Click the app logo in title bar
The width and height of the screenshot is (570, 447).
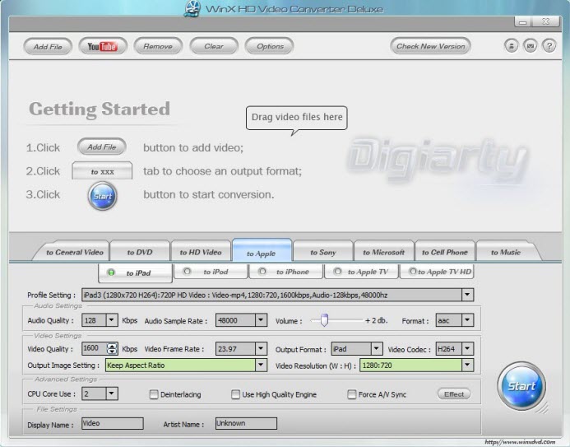pyautogui.click(x=192, y=9)
